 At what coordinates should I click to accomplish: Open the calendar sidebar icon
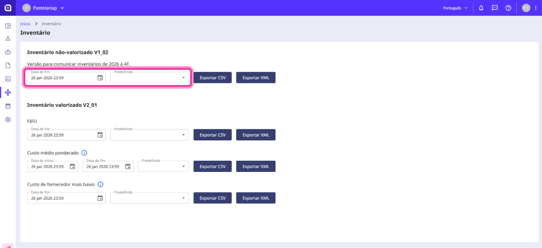click(8, 106)
